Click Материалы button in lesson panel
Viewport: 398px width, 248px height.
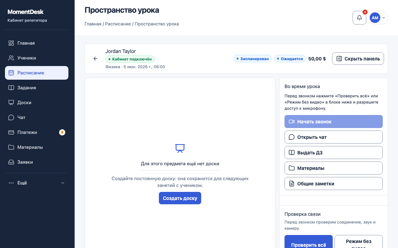point(334,168)
